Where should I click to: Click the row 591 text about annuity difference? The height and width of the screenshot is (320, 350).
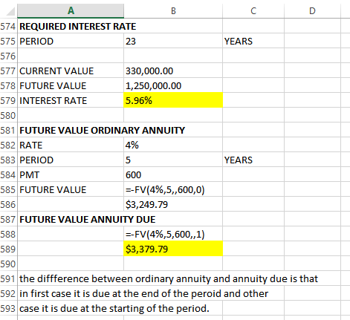[169, 278]
